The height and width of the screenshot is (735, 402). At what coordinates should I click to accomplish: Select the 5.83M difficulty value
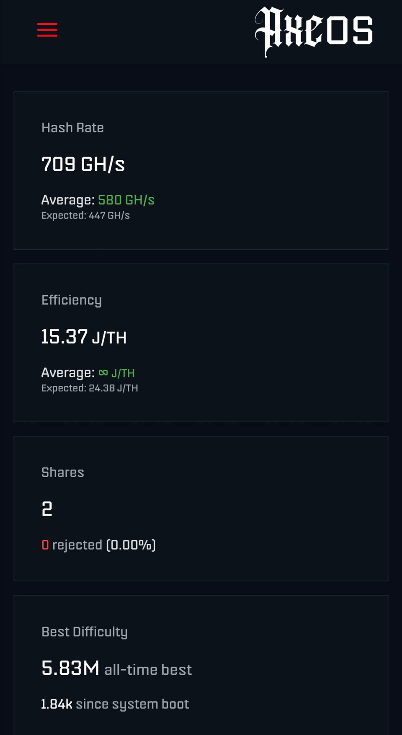coord(70,668)
